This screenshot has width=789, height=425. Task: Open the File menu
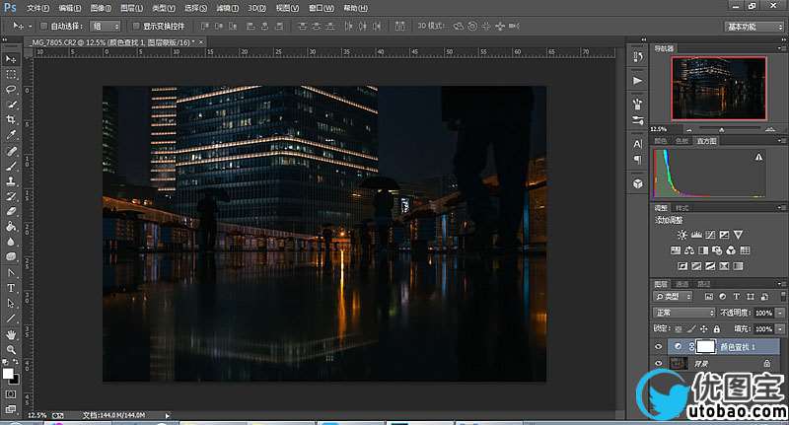37,8
